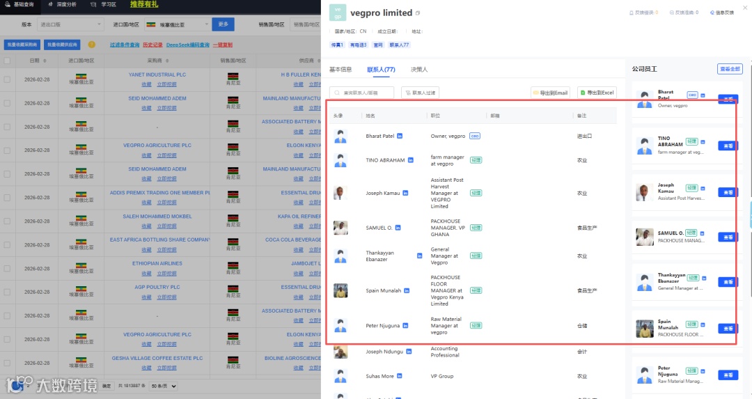Click LinkedIn icon on Joseph Kamau's employee card

coord(703,189)
